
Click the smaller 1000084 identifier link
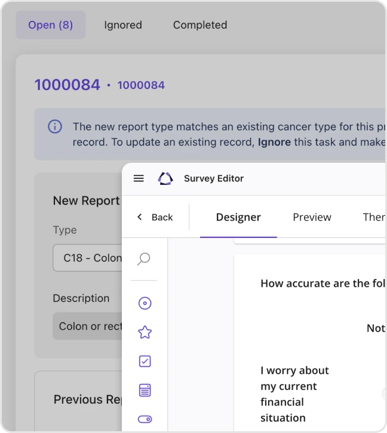click(141, 85)
